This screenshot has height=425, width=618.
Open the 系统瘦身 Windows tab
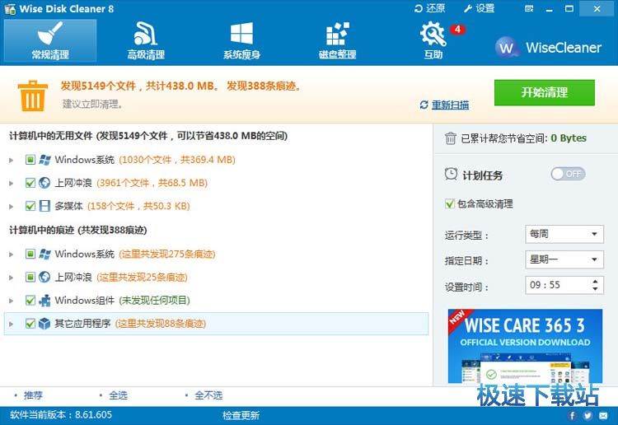241,40
